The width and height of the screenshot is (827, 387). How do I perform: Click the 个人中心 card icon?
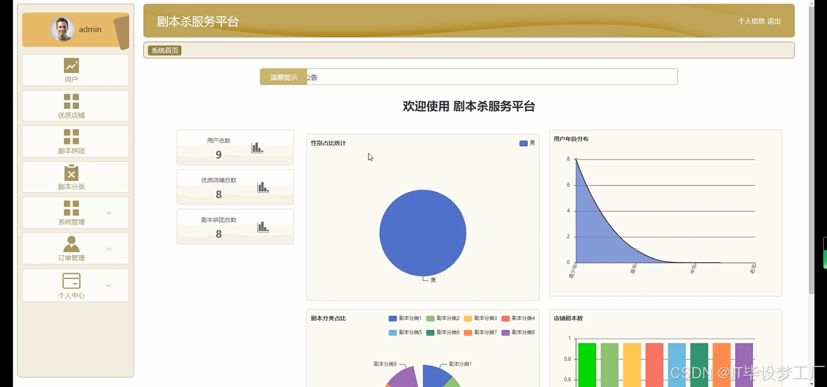coord(71,281)
